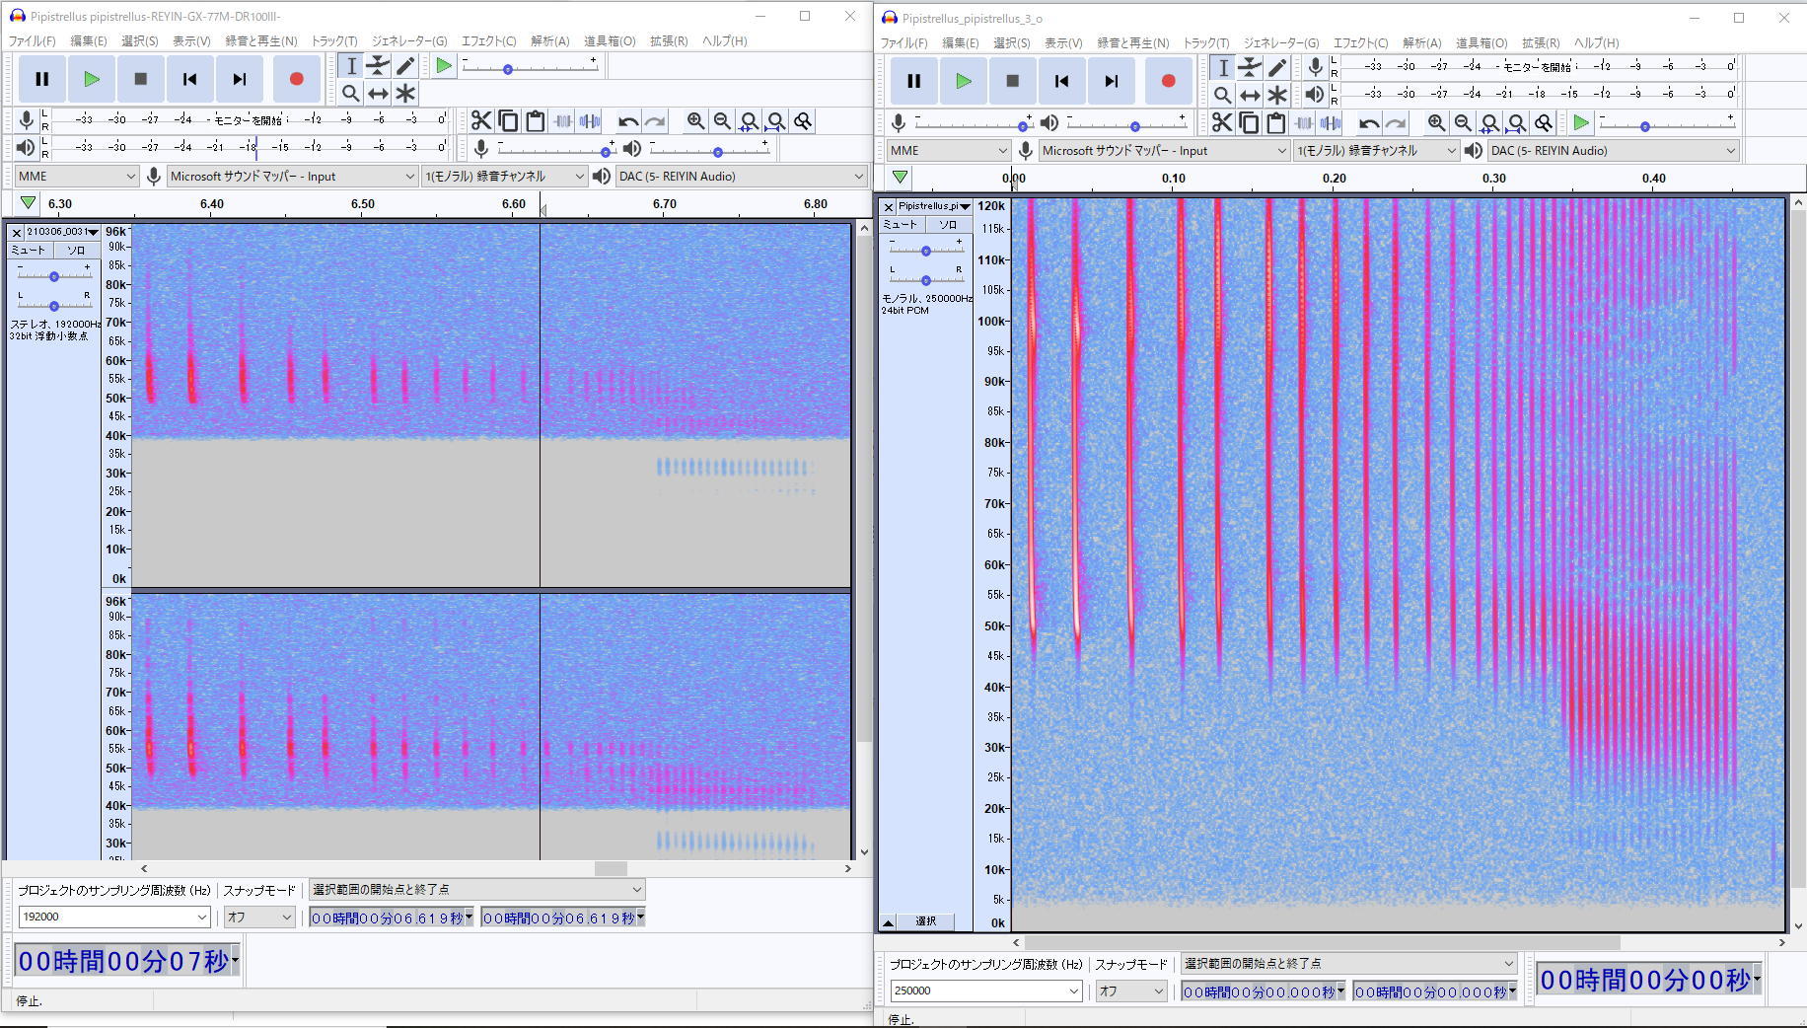
Task: Open MME audio host dropdown in left window
Action: (x=76, y=176)
